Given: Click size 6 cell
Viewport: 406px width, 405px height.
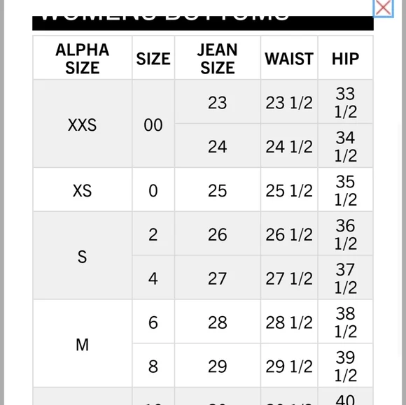Looking at the screenshot, I should (x=153, y=322).
